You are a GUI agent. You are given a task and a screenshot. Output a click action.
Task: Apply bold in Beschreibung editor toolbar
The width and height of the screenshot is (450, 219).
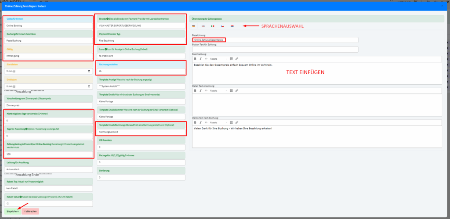click(x=195, y=58)
